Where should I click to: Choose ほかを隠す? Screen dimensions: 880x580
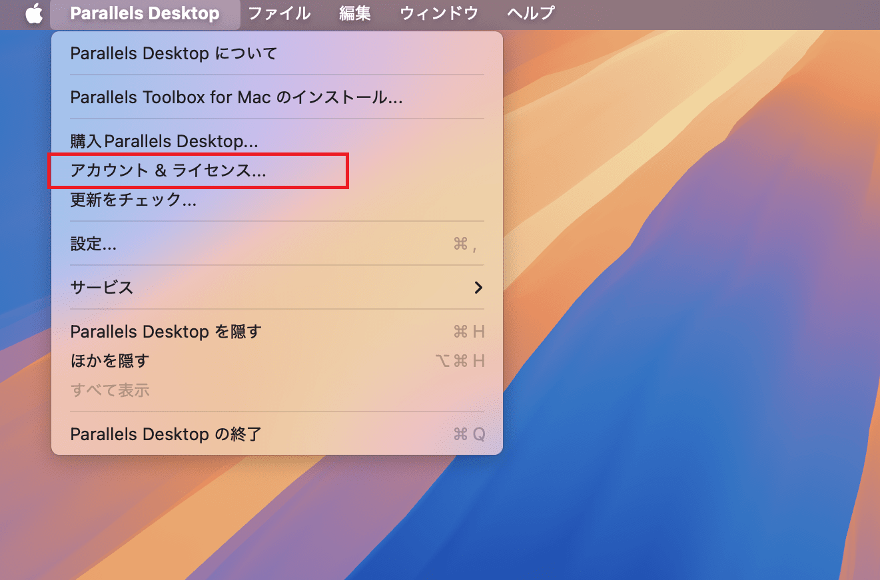pyautogui.click(x=277, y=361)
